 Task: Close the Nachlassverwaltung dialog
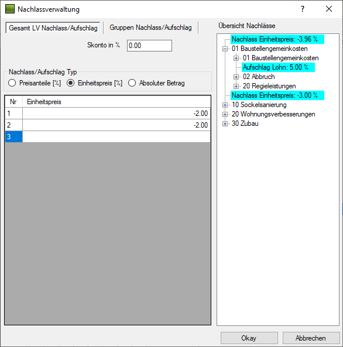click(329, 9)
